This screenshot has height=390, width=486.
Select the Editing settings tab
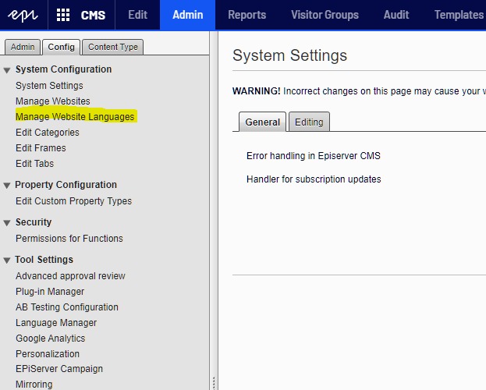pos(309,122)
